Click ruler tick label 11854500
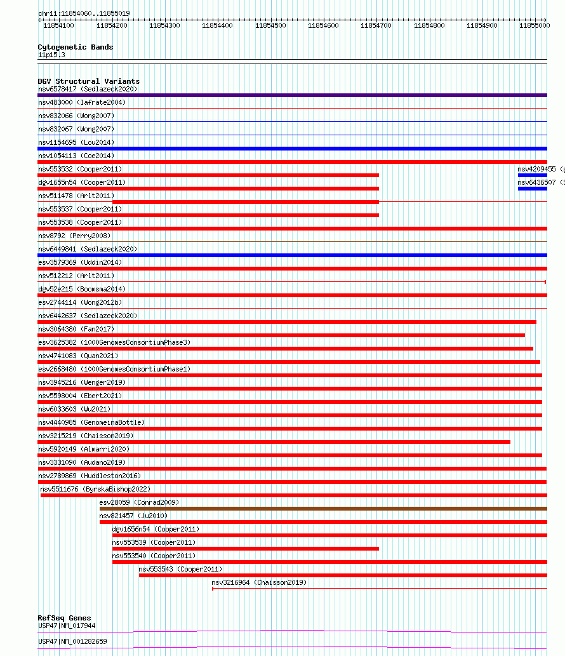Viewport: 565px width, 656px height. pyautogui.click(x=270, y=25)
